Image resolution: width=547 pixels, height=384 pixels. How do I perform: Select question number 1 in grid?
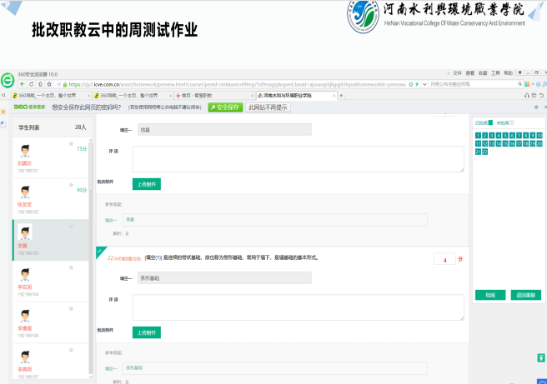pos(477,135)
